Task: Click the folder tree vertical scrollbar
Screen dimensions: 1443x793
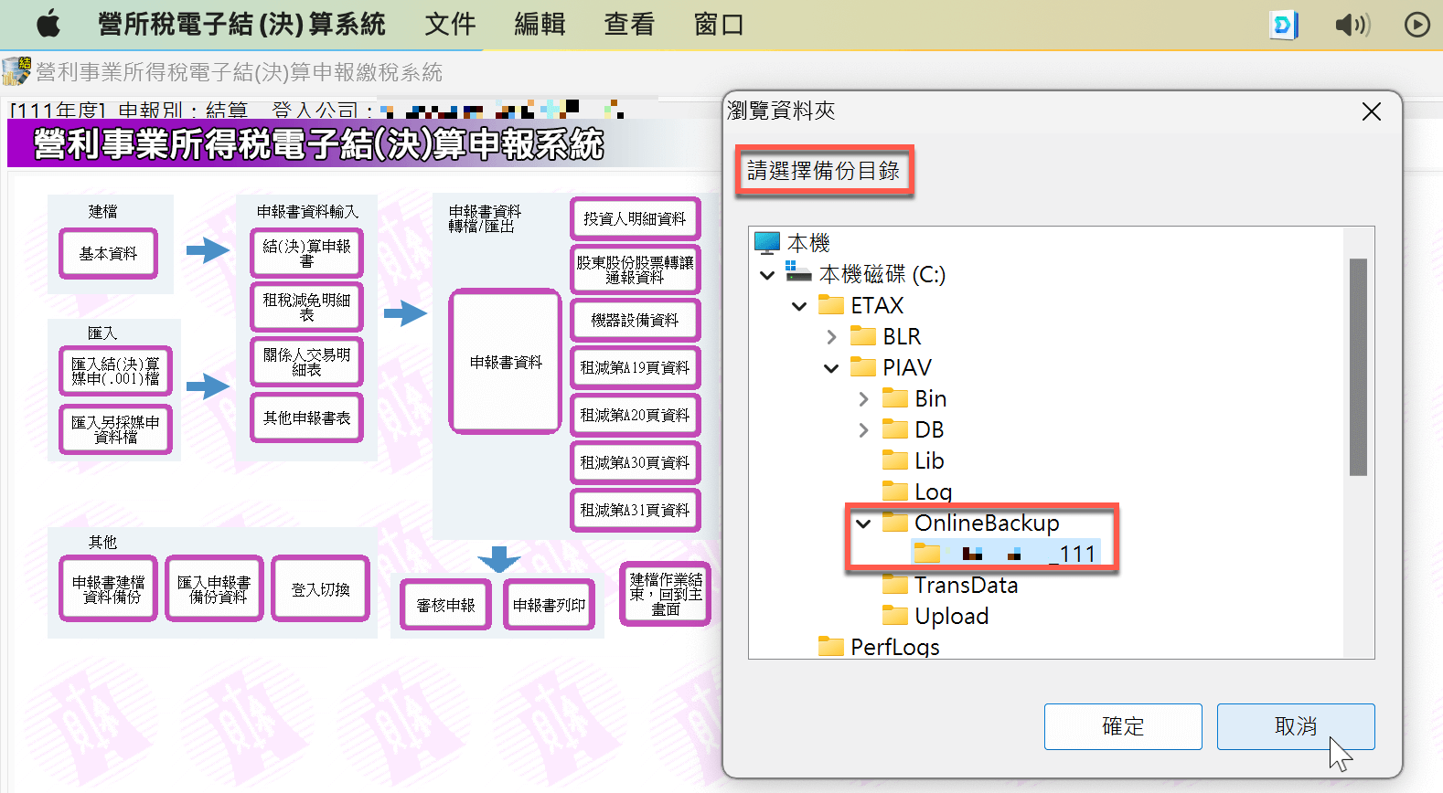Action: point(1358,367)
